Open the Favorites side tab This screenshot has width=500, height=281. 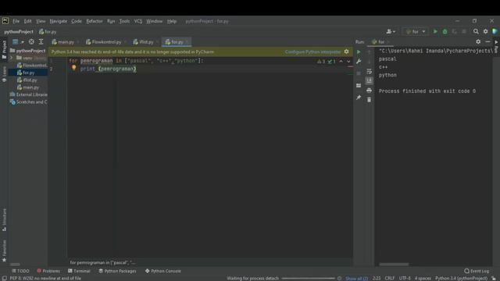(4, 251)
